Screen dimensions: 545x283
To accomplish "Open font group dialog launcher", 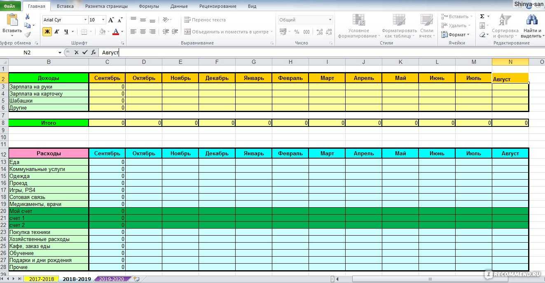I will click(123, 43).
